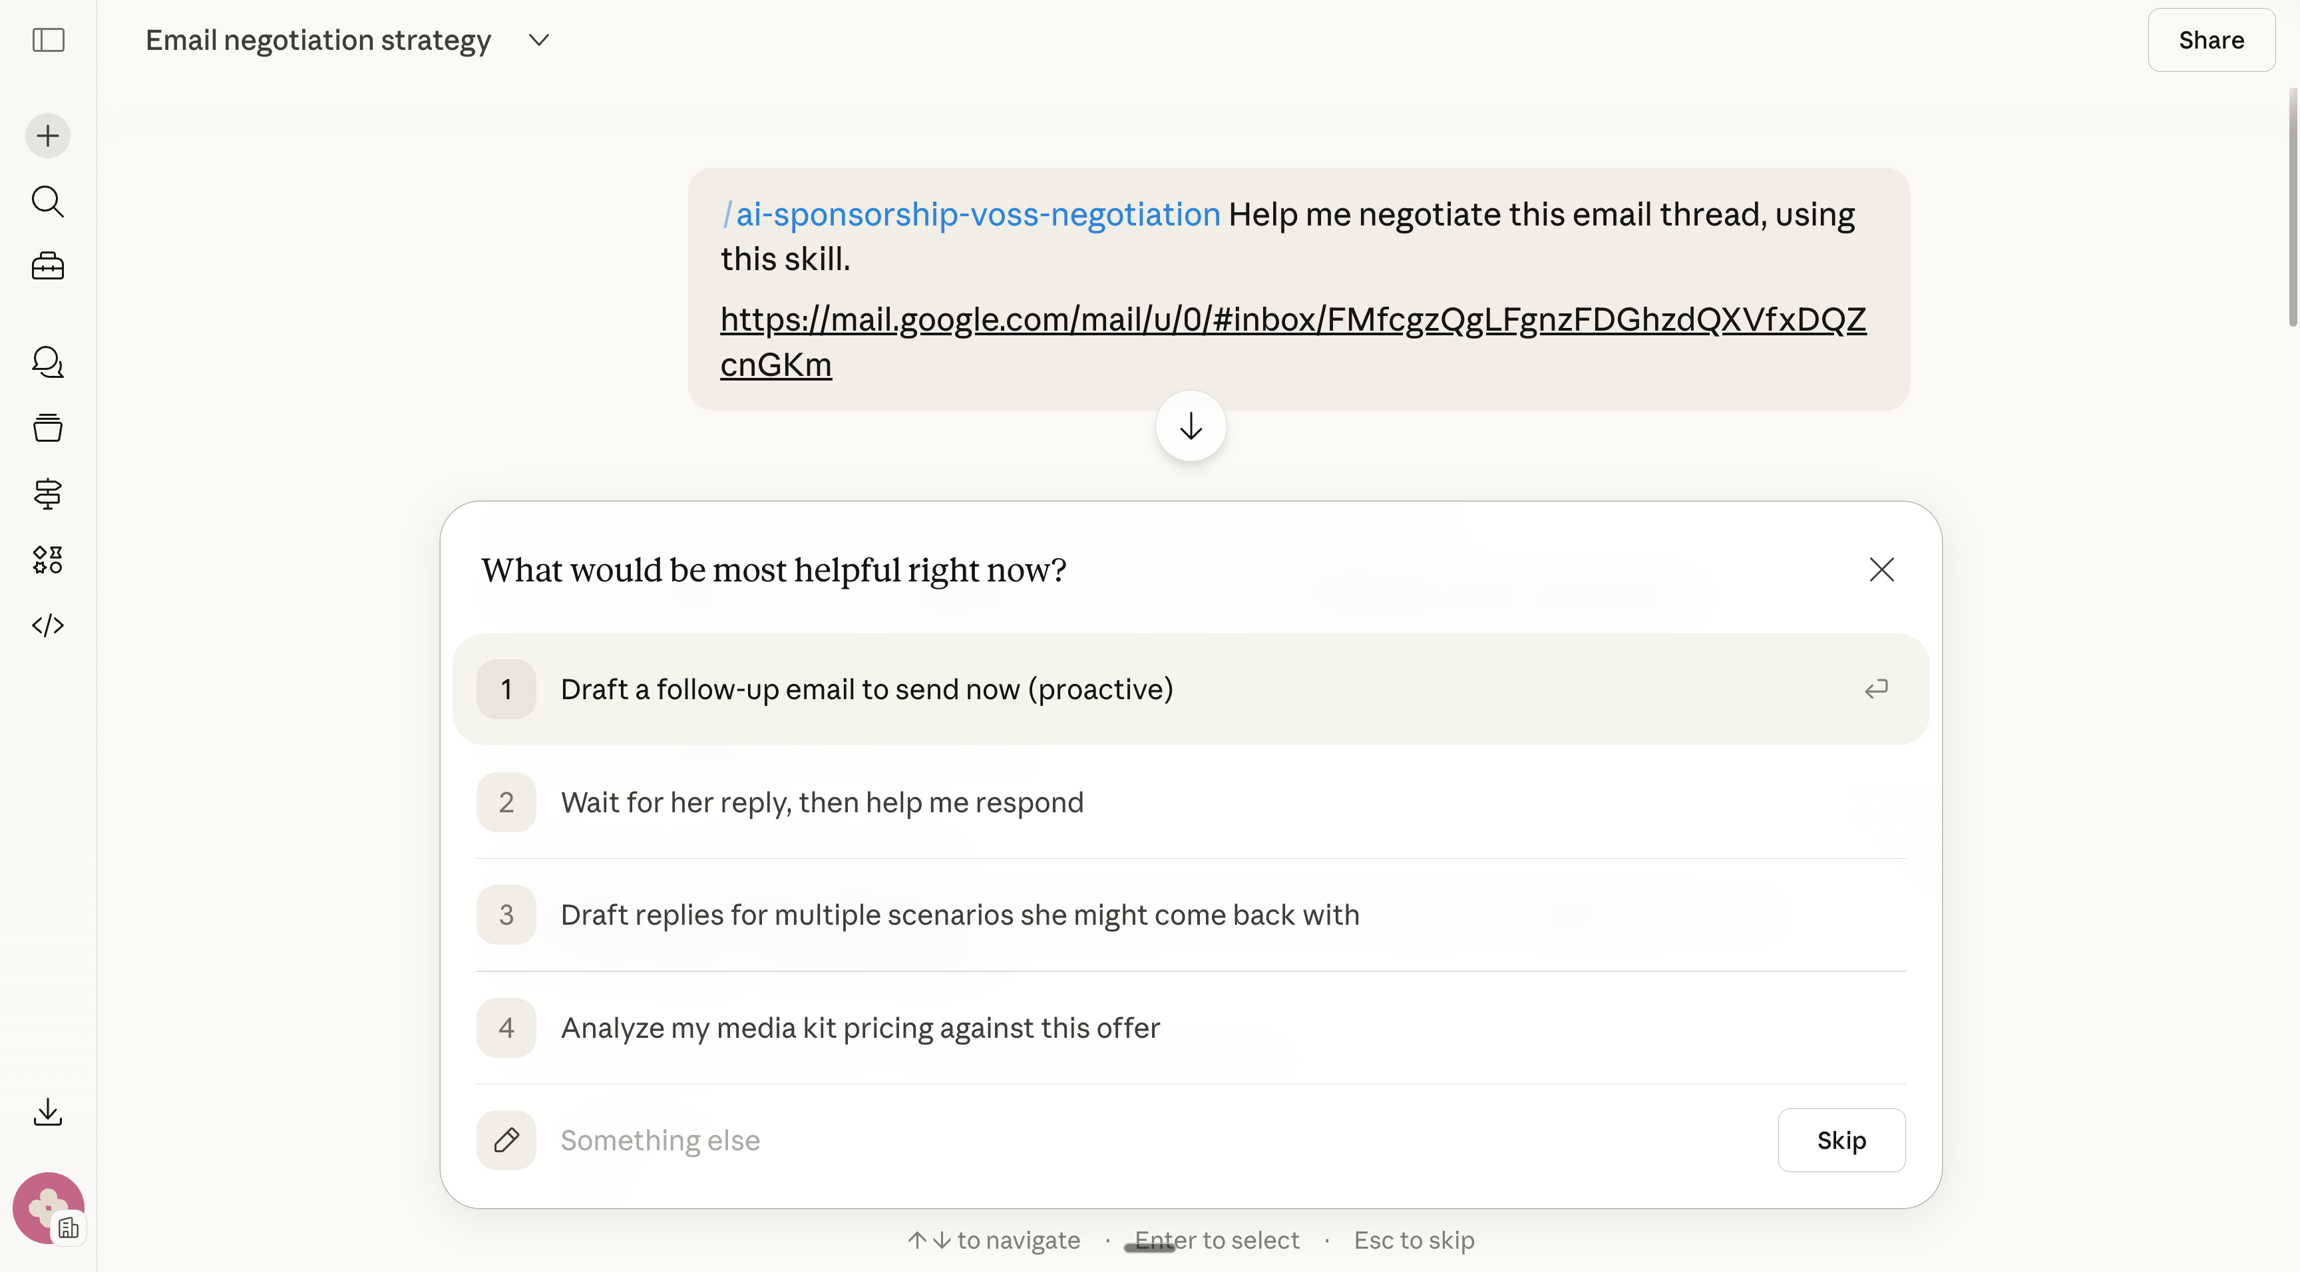Open the toolbox briefcase icon in sidebar
Viewport: 2300px width, 1272px height.
point(48,266)
